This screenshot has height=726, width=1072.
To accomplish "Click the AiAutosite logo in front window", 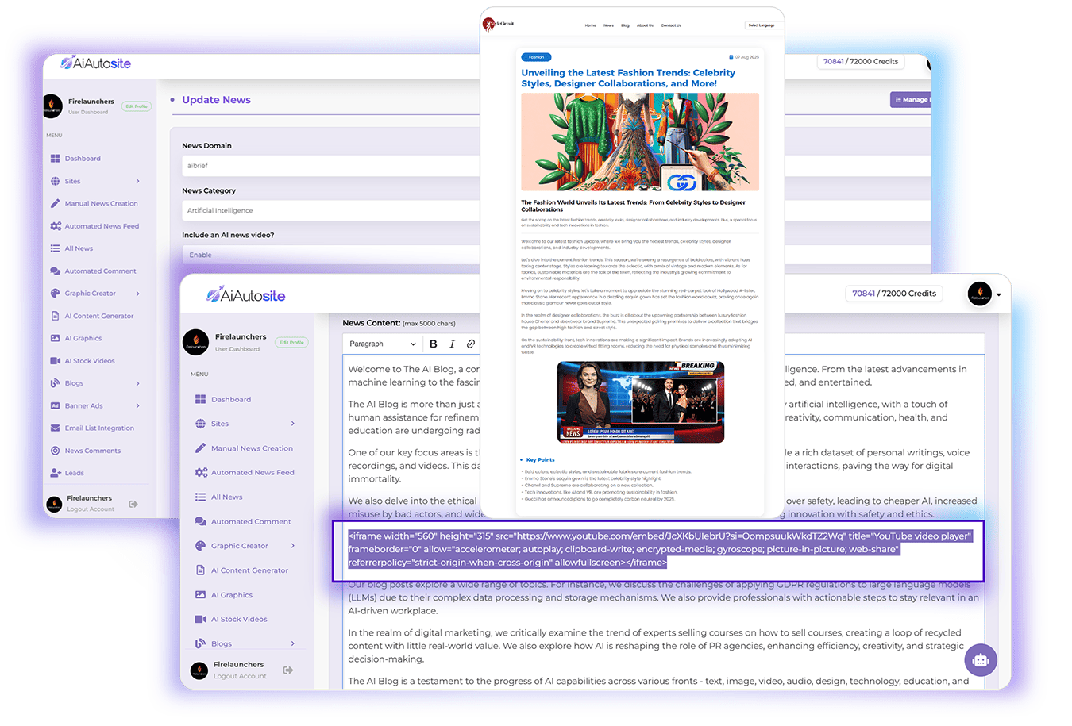I will point(245,295).
